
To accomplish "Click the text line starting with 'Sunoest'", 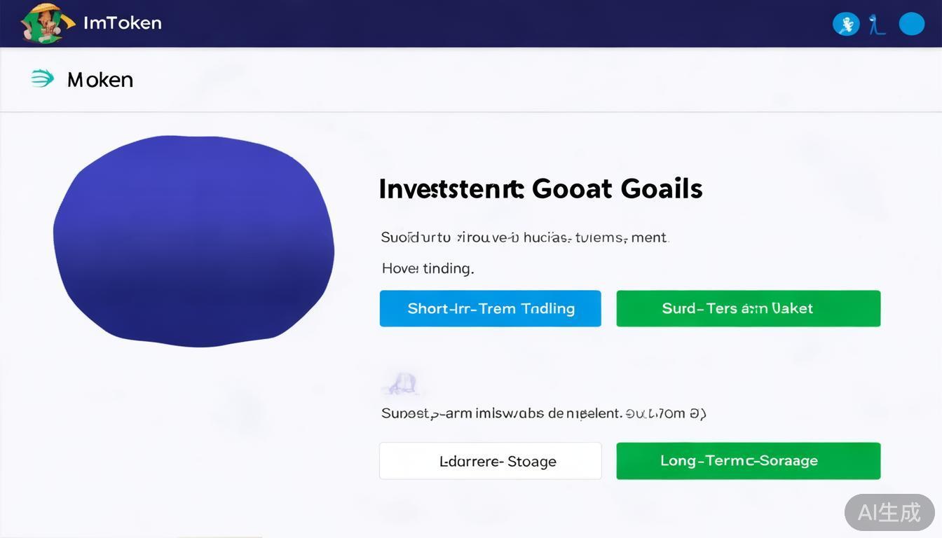I will [543, 413].
